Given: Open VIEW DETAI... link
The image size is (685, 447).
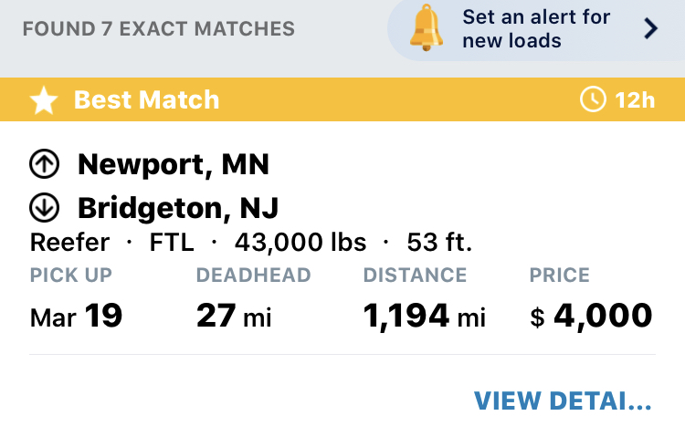Looking at the screenshot, I should coord(563,400).
